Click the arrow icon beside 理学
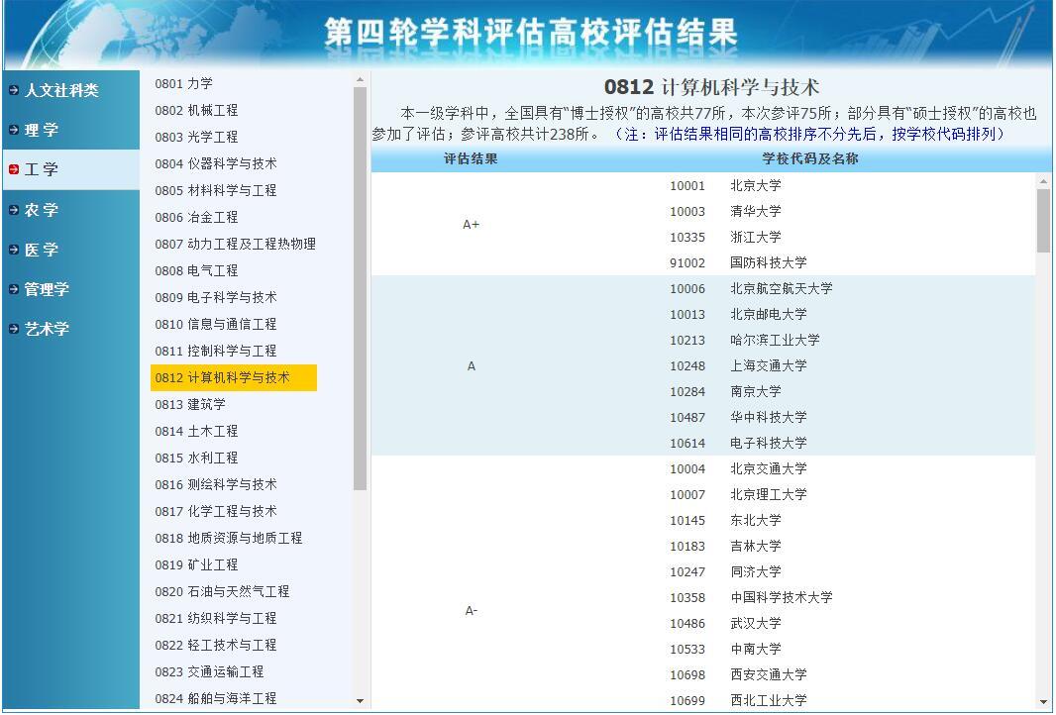1056x715 pixels. point(14,131)
